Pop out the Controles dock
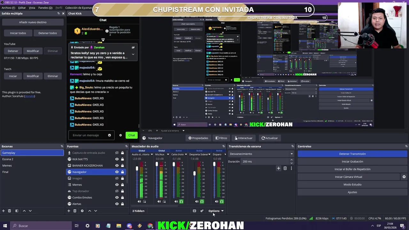The image size is (409, 230). [406, 146]
